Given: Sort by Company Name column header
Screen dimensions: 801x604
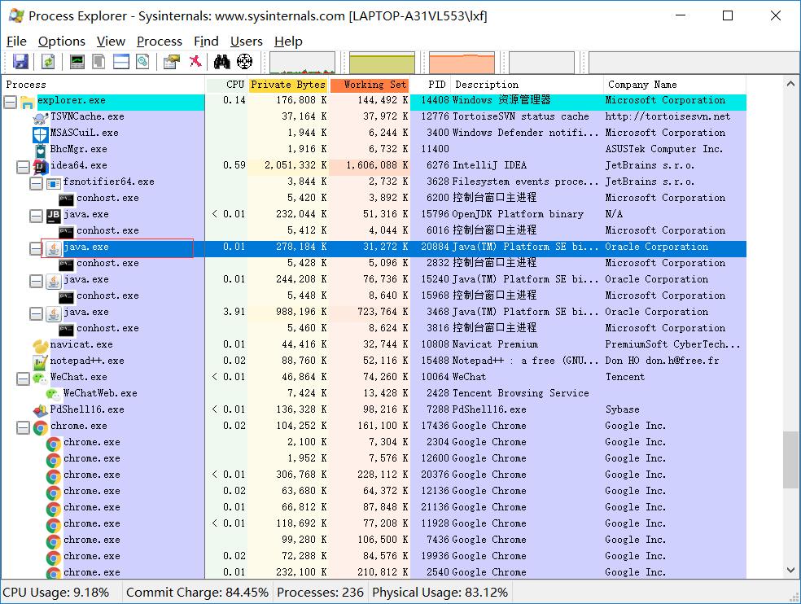Looking at the screenshot, I should [675, 85].
